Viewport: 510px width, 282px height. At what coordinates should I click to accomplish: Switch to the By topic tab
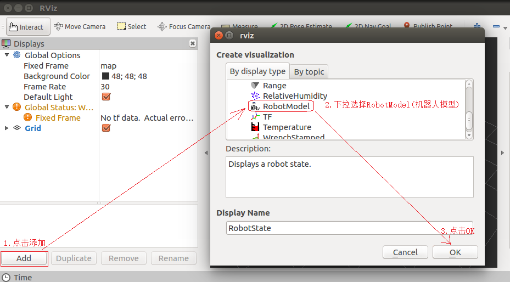pos(309,72)
